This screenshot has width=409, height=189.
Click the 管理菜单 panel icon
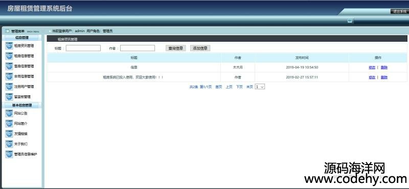tap(7, 31)
